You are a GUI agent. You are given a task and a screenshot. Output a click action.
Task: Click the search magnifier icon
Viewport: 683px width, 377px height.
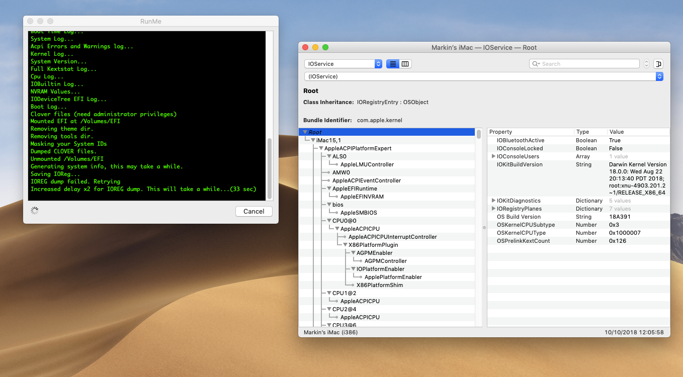coord(536,64)
